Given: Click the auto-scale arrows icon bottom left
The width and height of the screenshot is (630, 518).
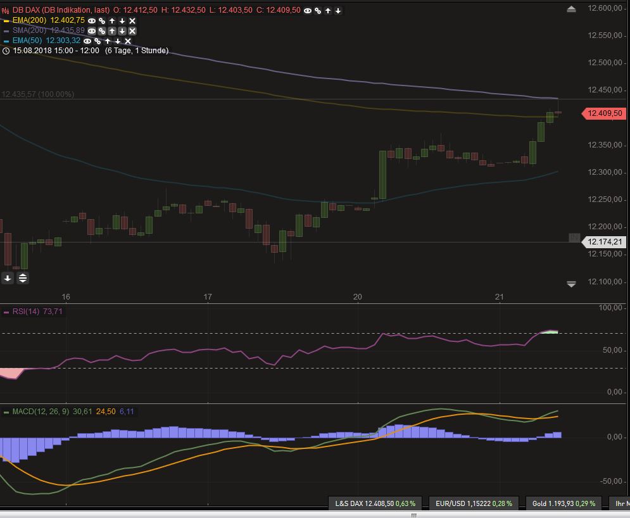Looking at the screenshot, I should click(22, 277).
